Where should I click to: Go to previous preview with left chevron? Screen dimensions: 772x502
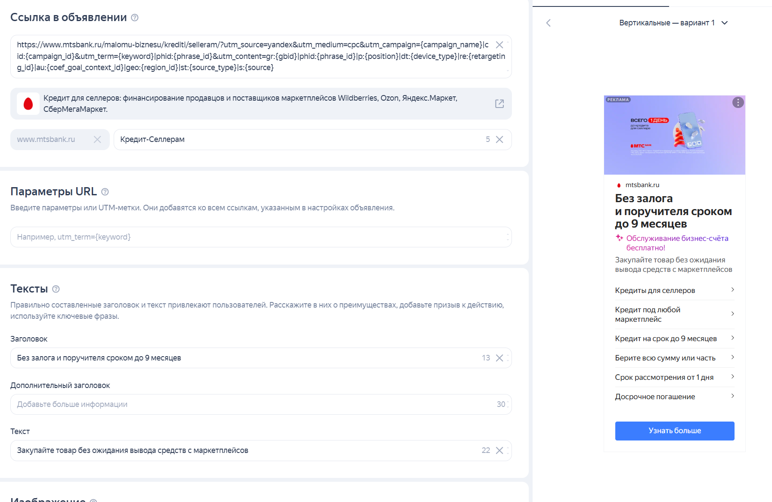(549, 23)
